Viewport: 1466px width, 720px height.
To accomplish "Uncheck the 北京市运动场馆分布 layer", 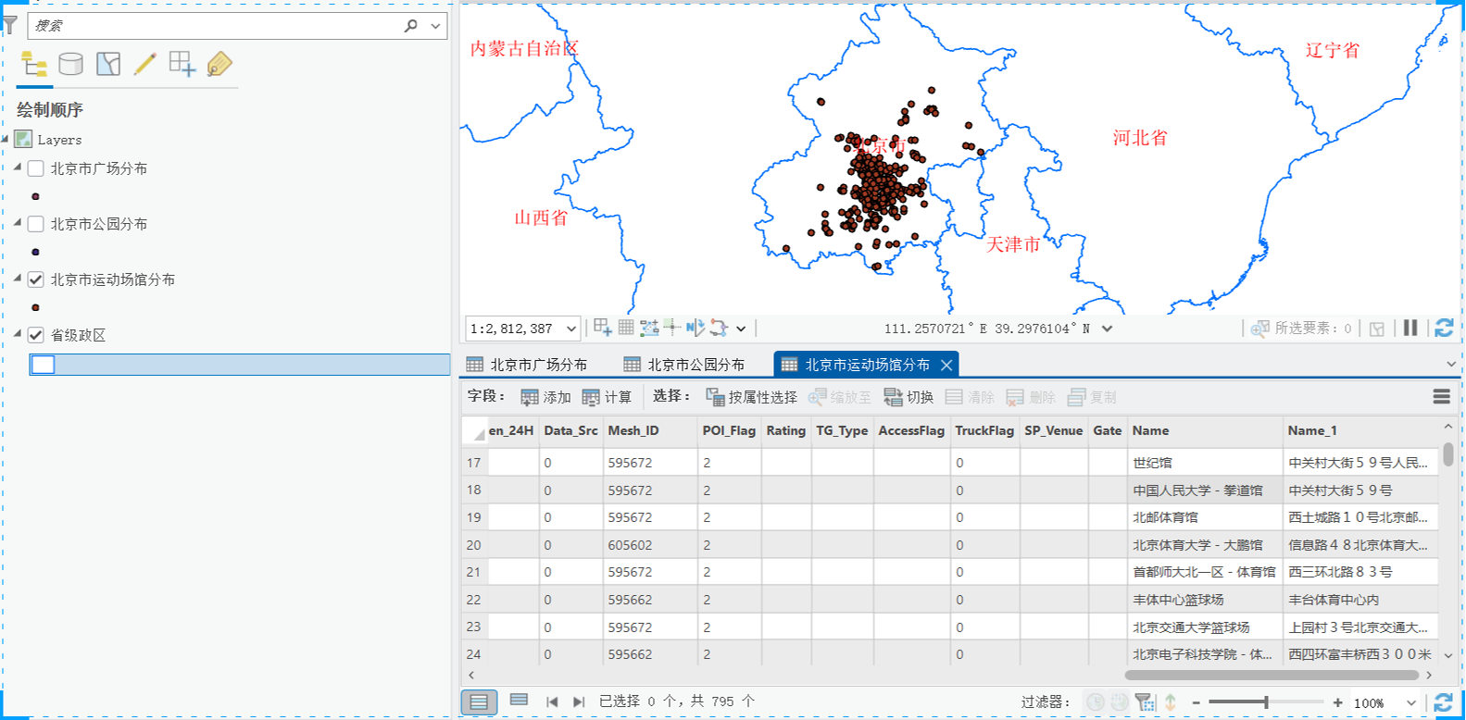I will 36,279.
